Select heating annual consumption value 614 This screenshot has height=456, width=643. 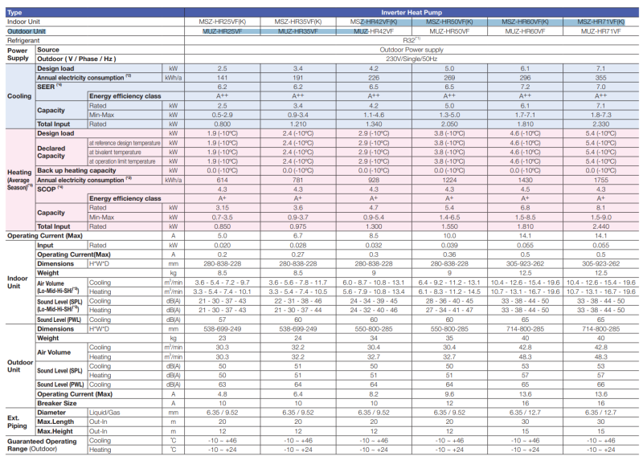(x=223, y=180)
